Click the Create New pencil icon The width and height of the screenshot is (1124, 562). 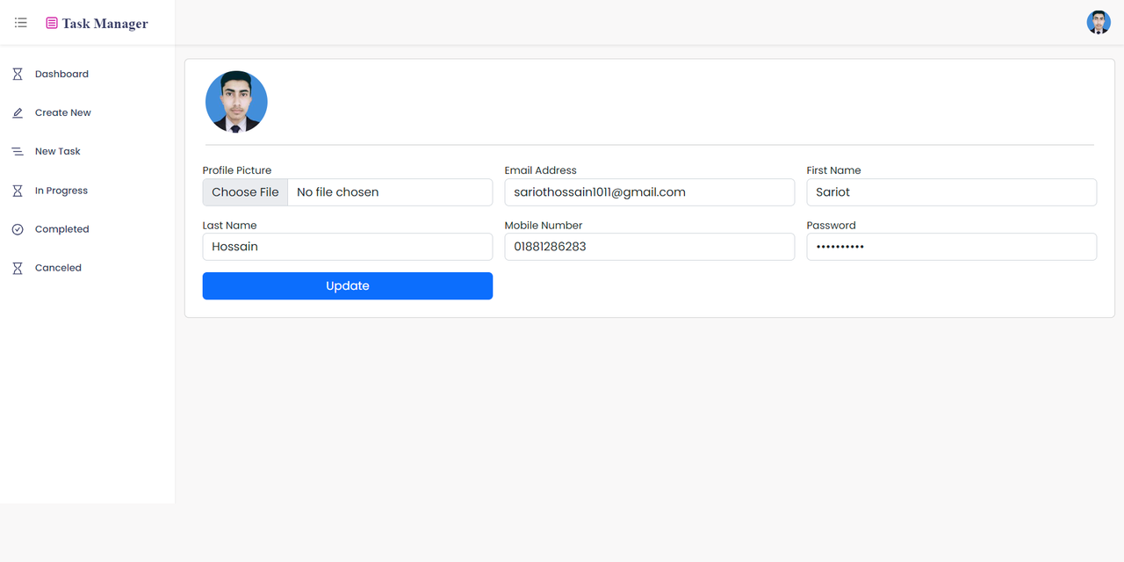click(18, 113)
